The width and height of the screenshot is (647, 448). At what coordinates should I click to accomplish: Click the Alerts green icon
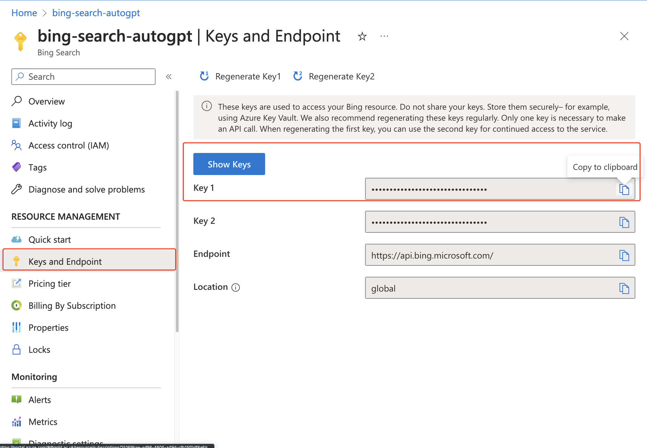[16, 399]
